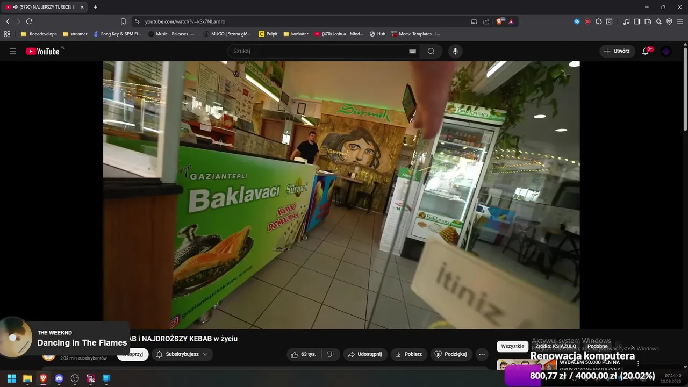Click the Pobierz download button
The height and width of the screenshot is (387, 688).
(x=408, y=354)
